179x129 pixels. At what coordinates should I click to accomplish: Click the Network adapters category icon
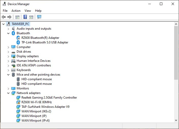[13, 93]
